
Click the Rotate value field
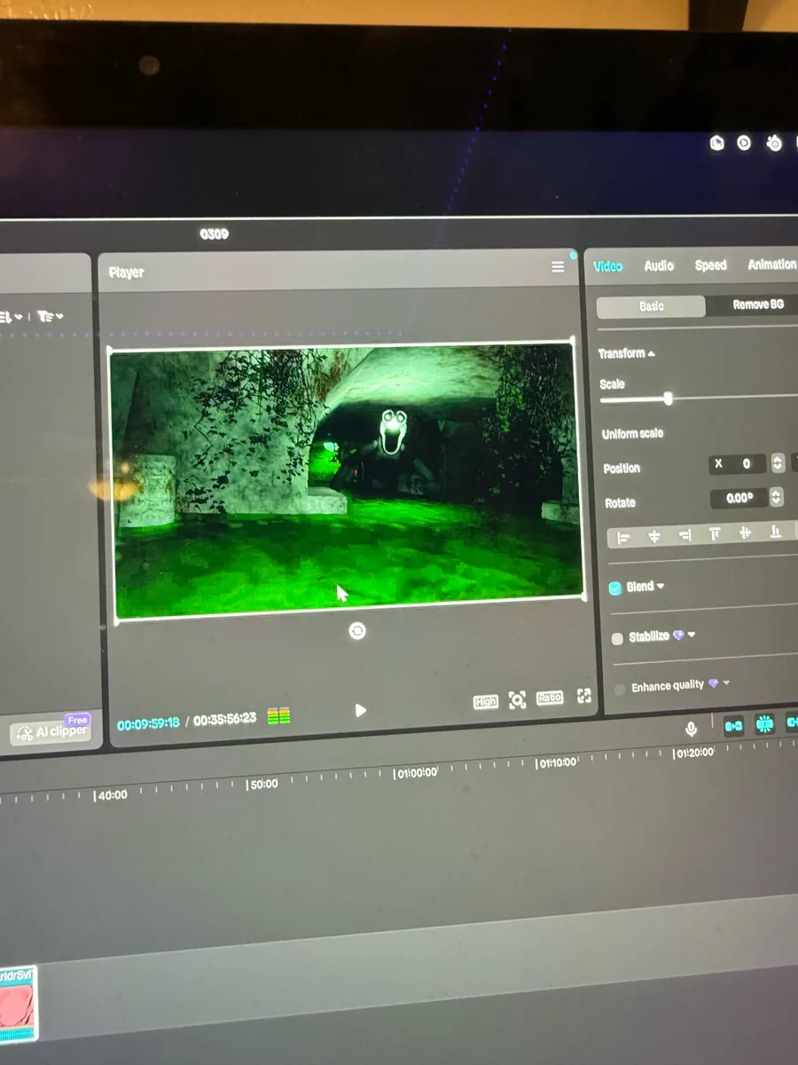tap(739, 499)
